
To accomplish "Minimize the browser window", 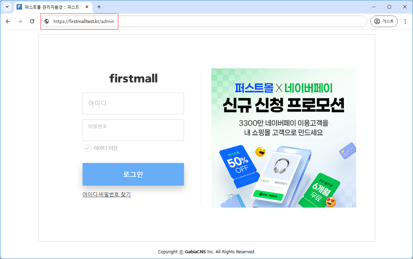I will click(374, 7).
